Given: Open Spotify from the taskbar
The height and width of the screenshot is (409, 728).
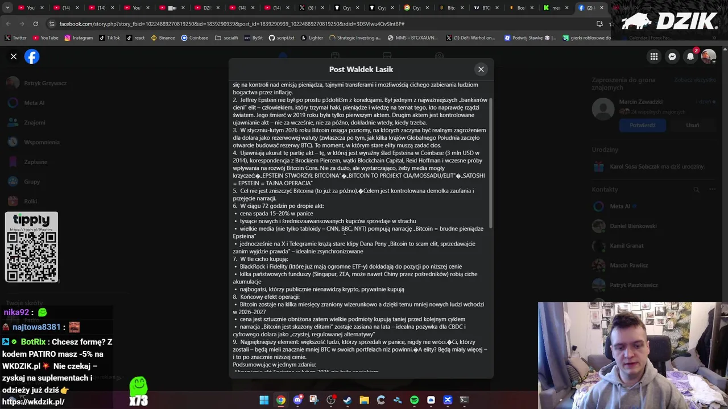Looking at the screenshot, I should point(414,400).
